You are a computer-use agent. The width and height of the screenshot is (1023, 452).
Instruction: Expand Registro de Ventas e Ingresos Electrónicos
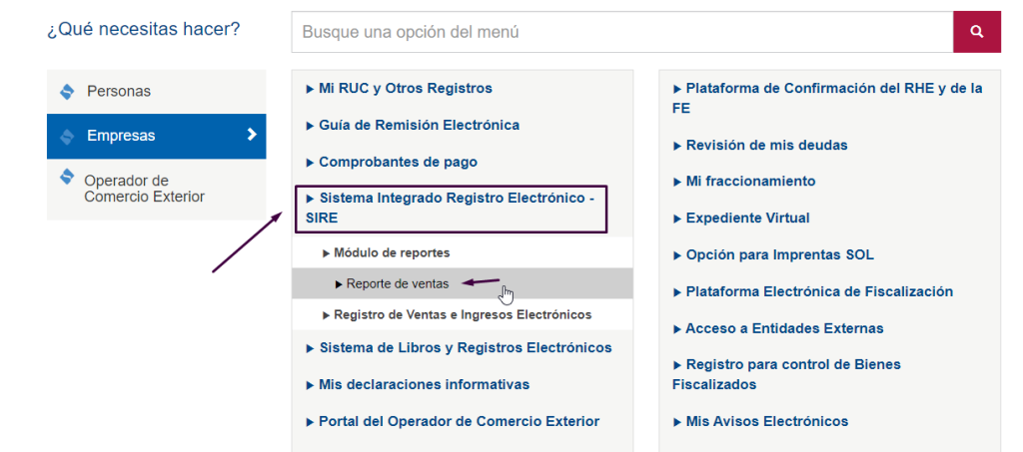458,314
